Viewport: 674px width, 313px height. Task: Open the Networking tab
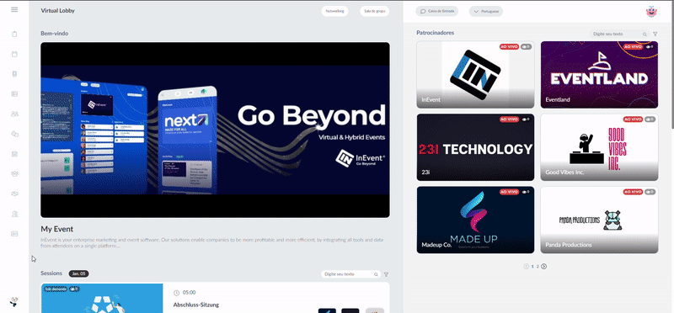334,11
